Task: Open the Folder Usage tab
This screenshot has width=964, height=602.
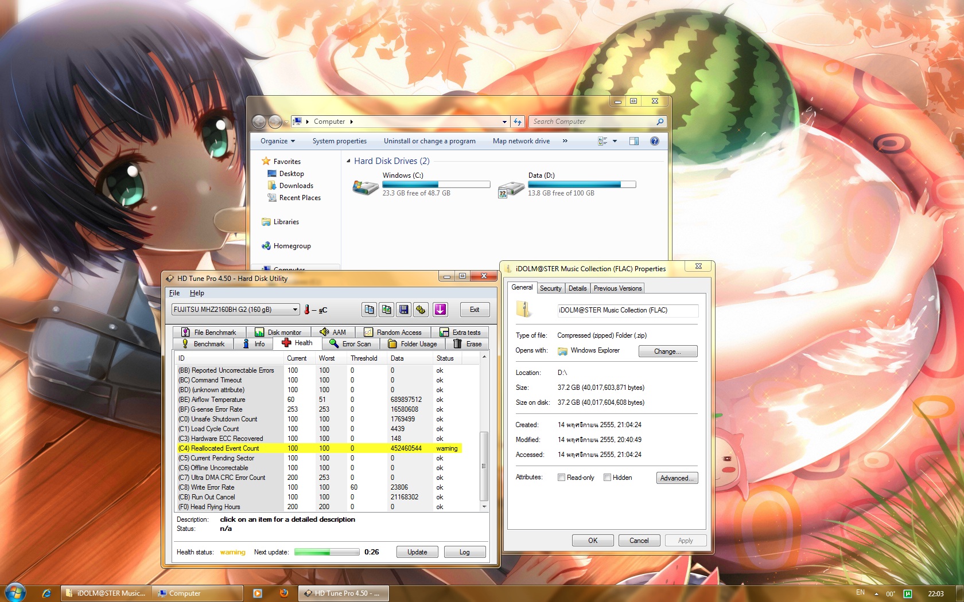Action: [413, 344]
